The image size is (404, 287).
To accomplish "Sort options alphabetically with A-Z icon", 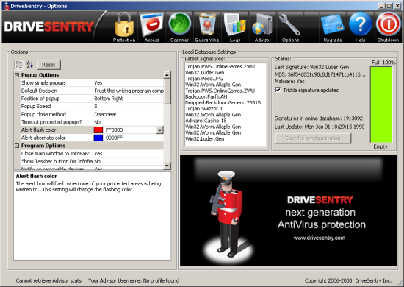I will [30, 65].
